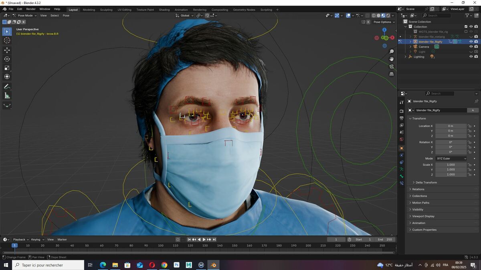Click the zoom magnifier viewport icon
Viewport: 481px width, 270px height.
coord(392,52)
